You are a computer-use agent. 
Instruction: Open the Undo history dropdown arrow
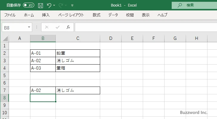coord(54,5)
